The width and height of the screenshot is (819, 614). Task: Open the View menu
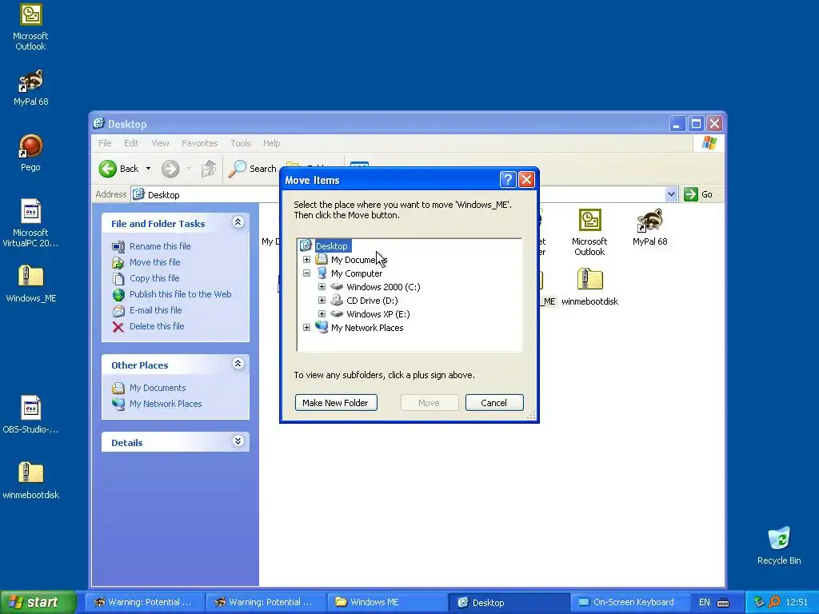click(160, 143)
